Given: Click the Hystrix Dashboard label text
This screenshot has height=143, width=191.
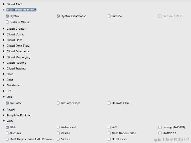Looking at the screenshot, I should click(x=74, y=16).
